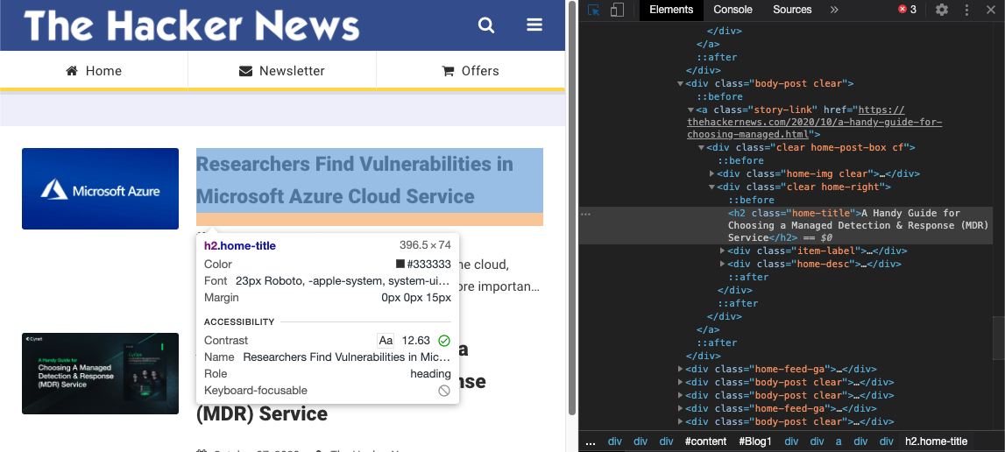Collapse the body-post clear div node
The image size is (1005, 452).
tap(680, 83)
